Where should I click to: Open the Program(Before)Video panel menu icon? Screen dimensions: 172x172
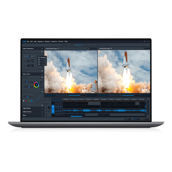tap(58, 49)
